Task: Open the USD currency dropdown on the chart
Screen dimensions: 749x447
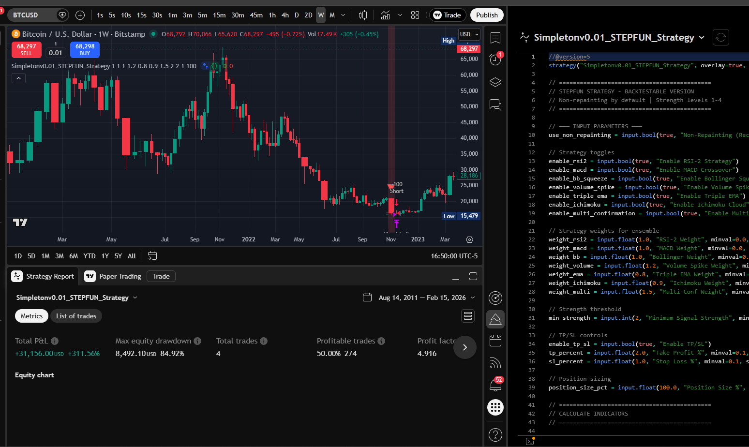Action: (x=468, y=34)
